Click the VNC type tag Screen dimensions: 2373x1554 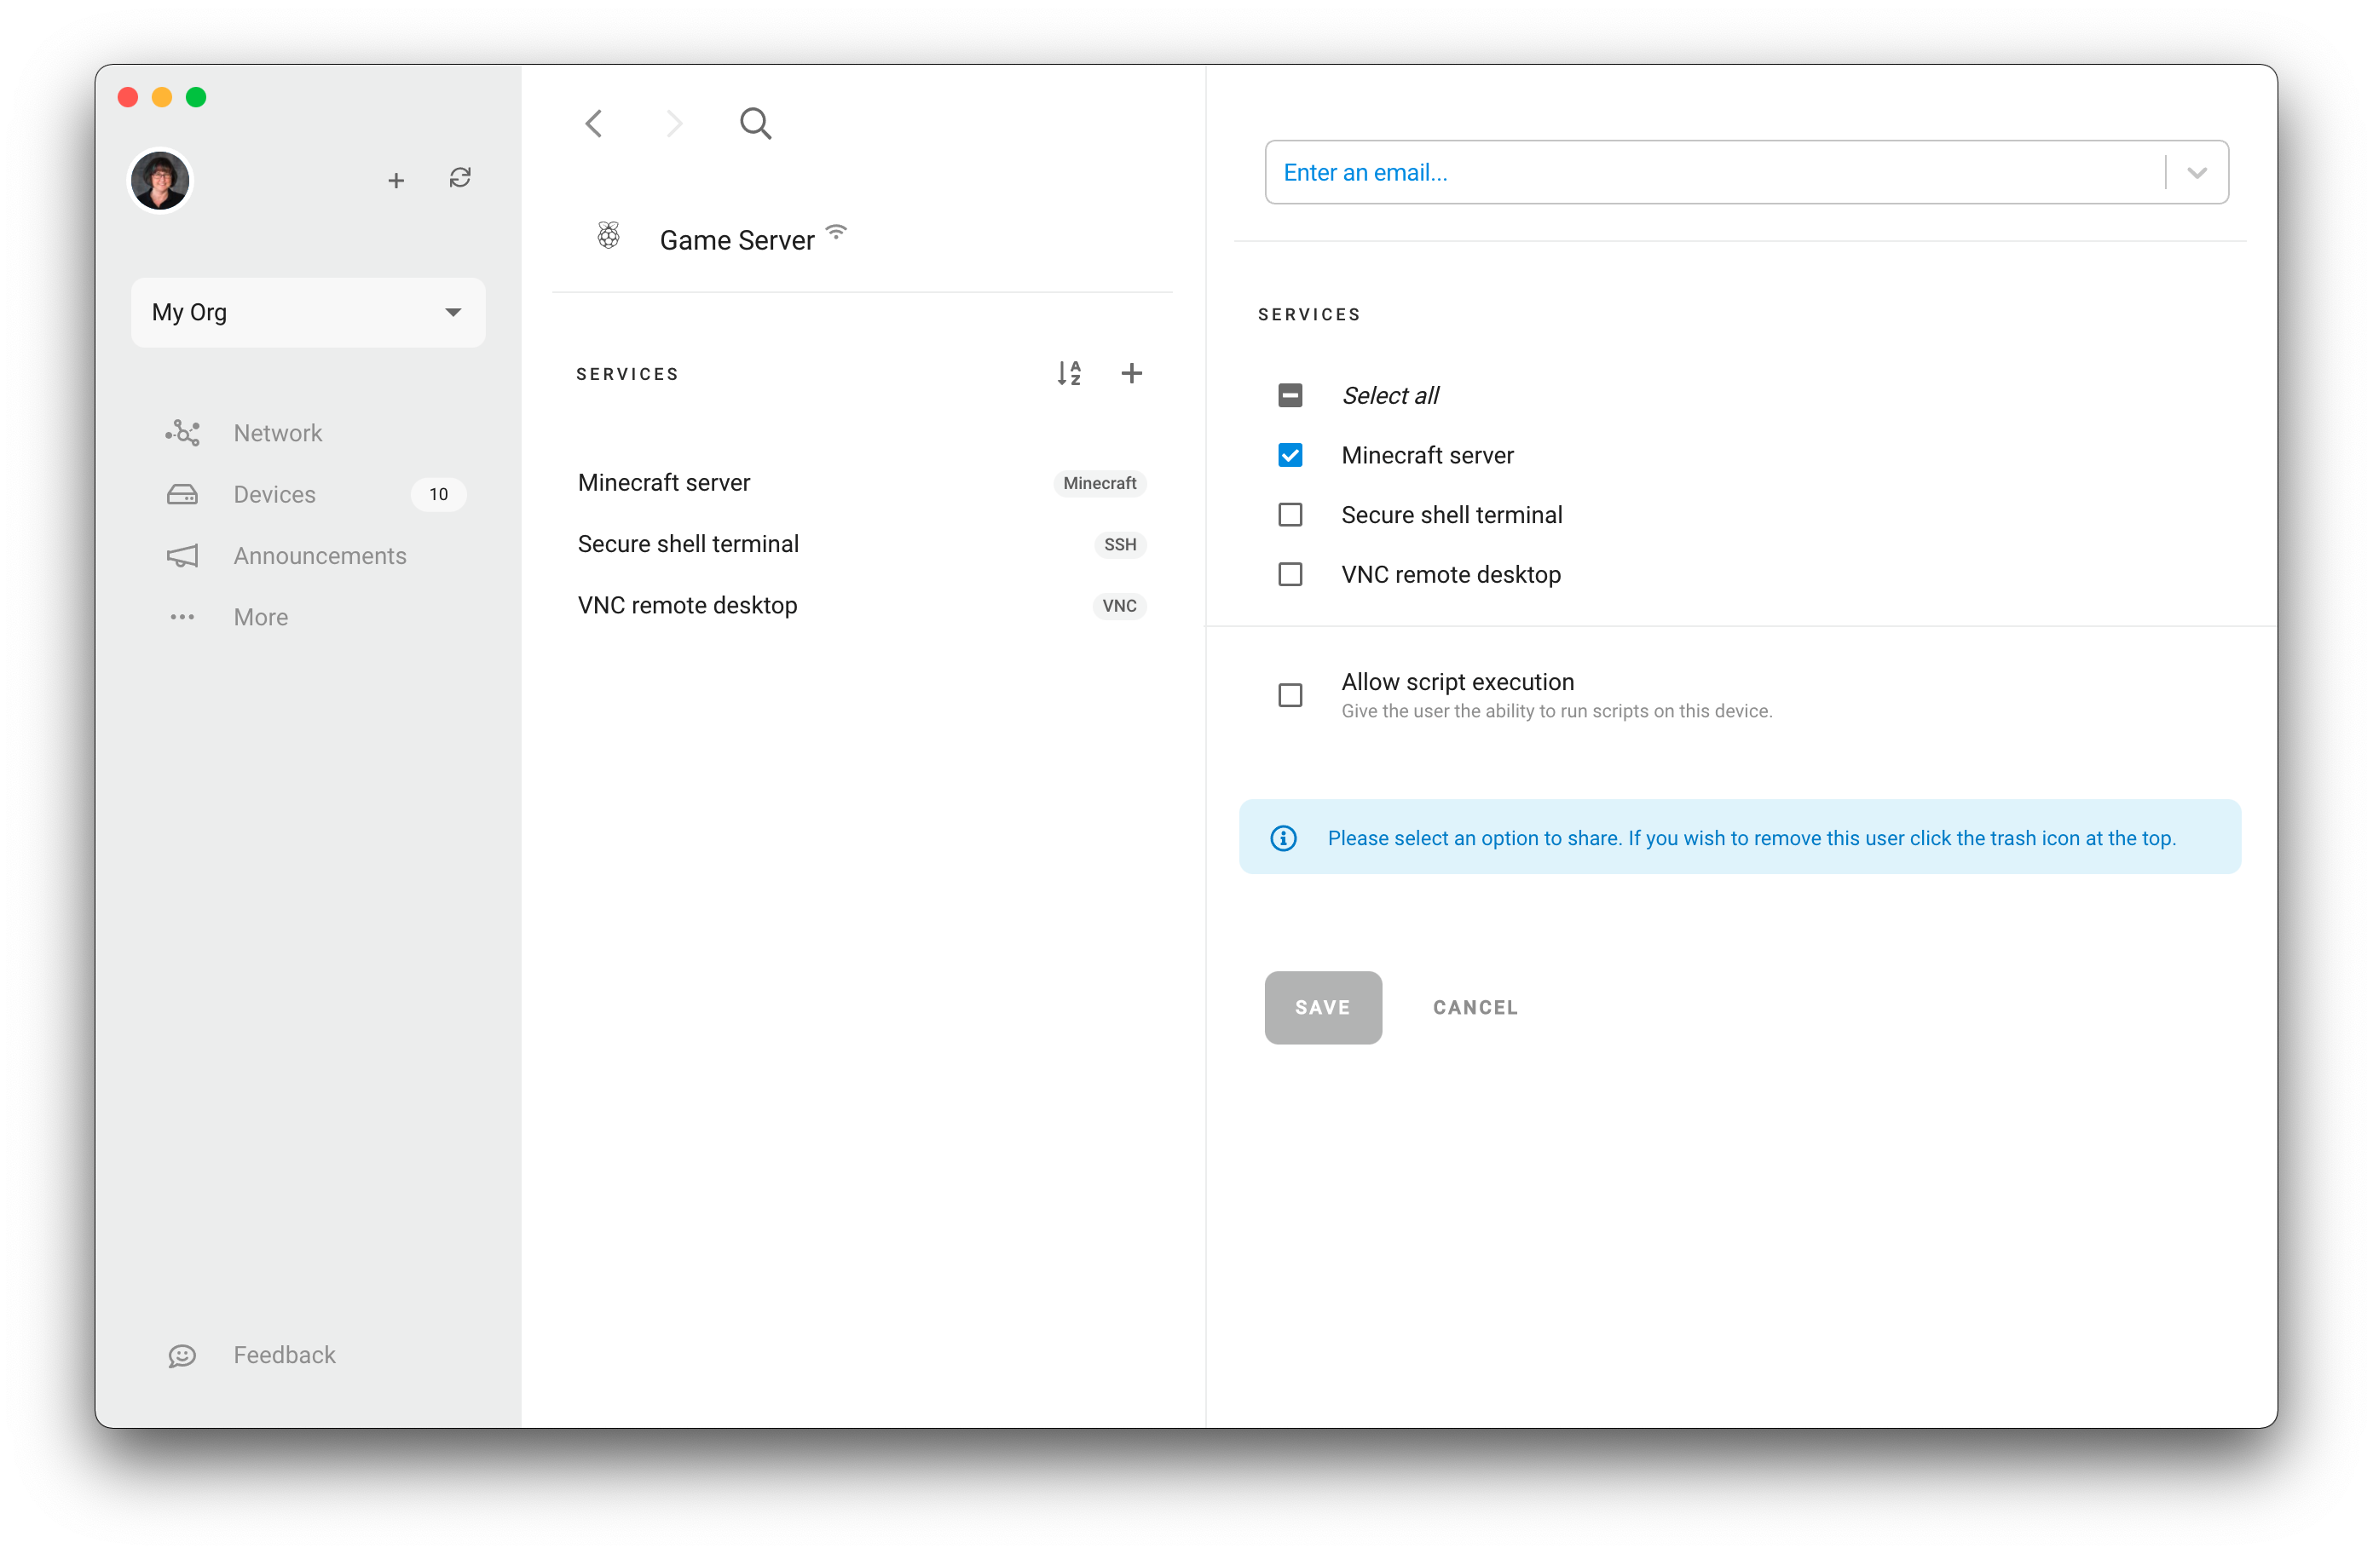(1118, 606)
